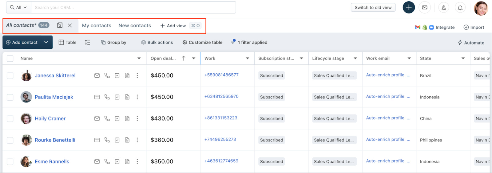Open the note icon for Janessa Skitterel

click(127, 75)
